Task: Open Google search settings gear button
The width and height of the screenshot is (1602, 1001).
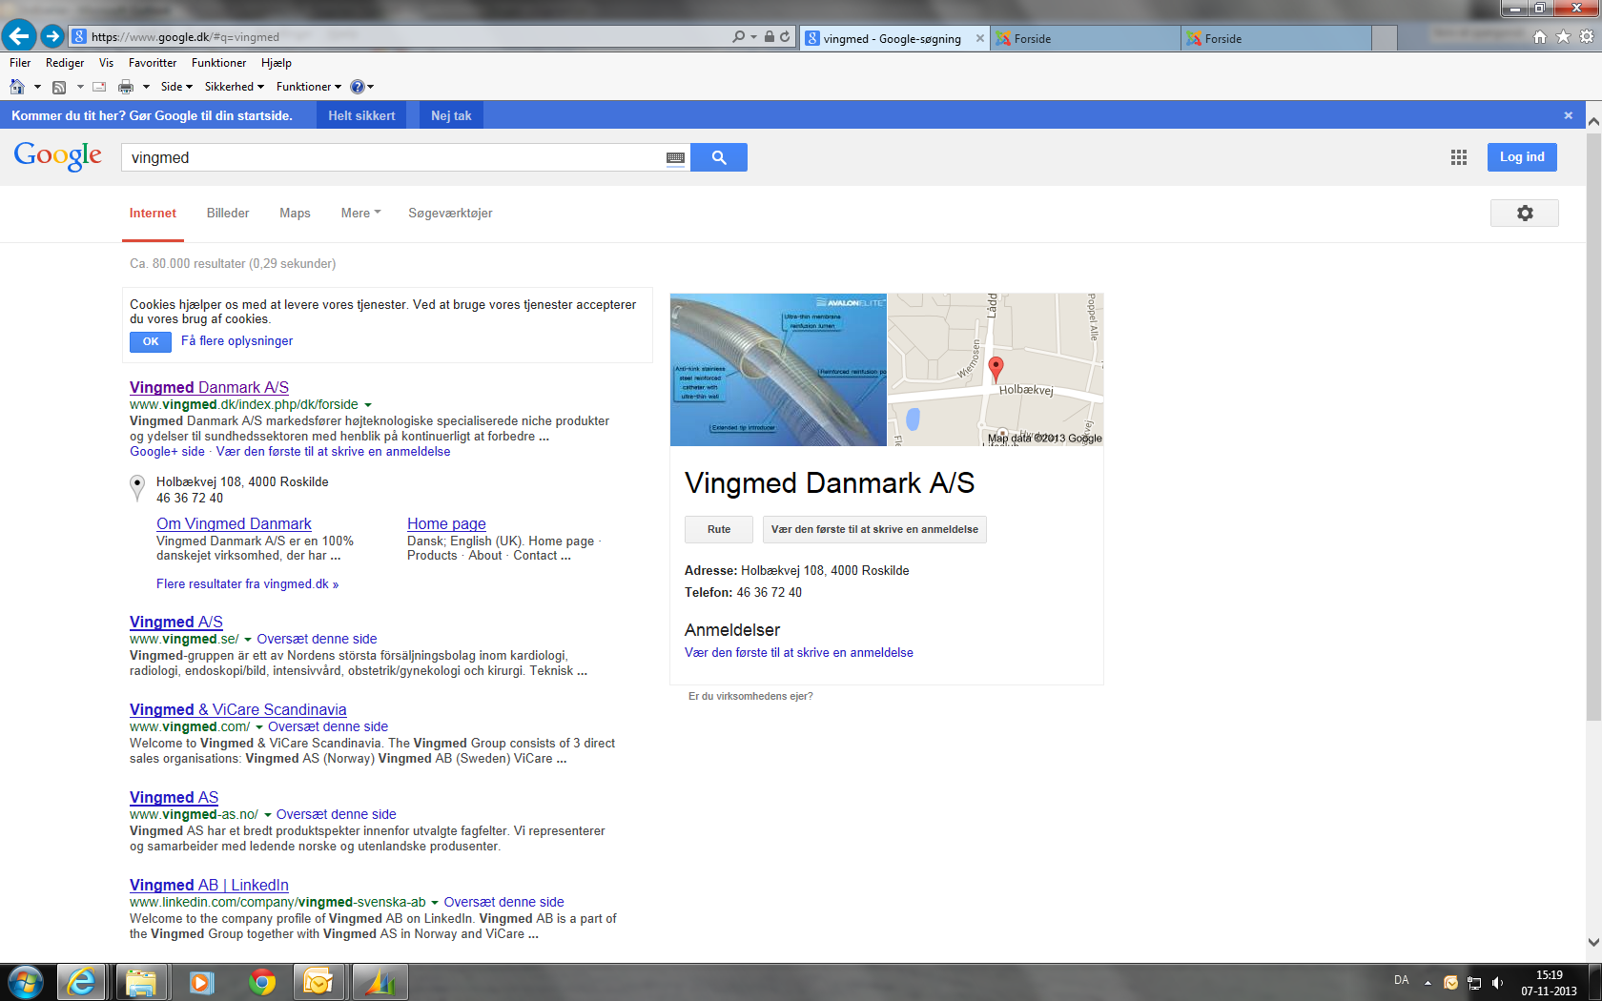Action: (x=1525, y=213)
